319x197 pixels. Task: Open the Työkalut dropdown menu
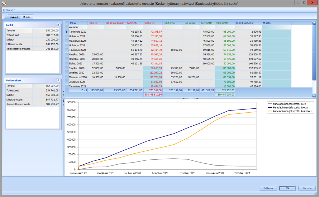[x=9, y=10]
